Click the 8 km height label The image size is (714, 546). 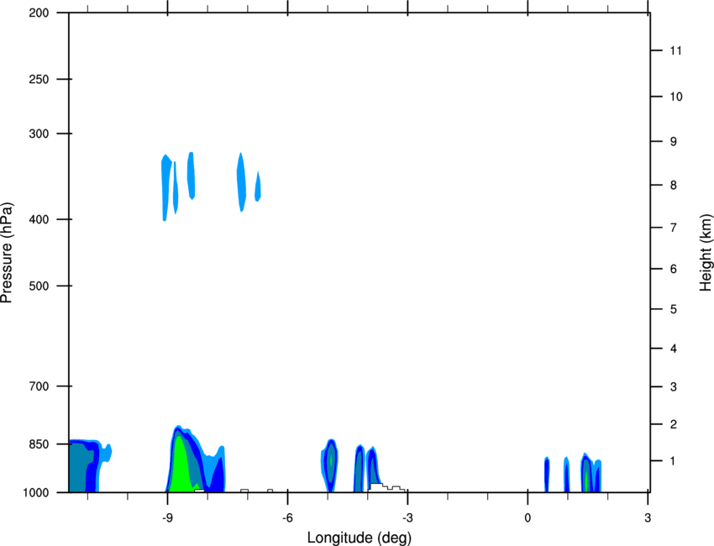coord(674,186)
